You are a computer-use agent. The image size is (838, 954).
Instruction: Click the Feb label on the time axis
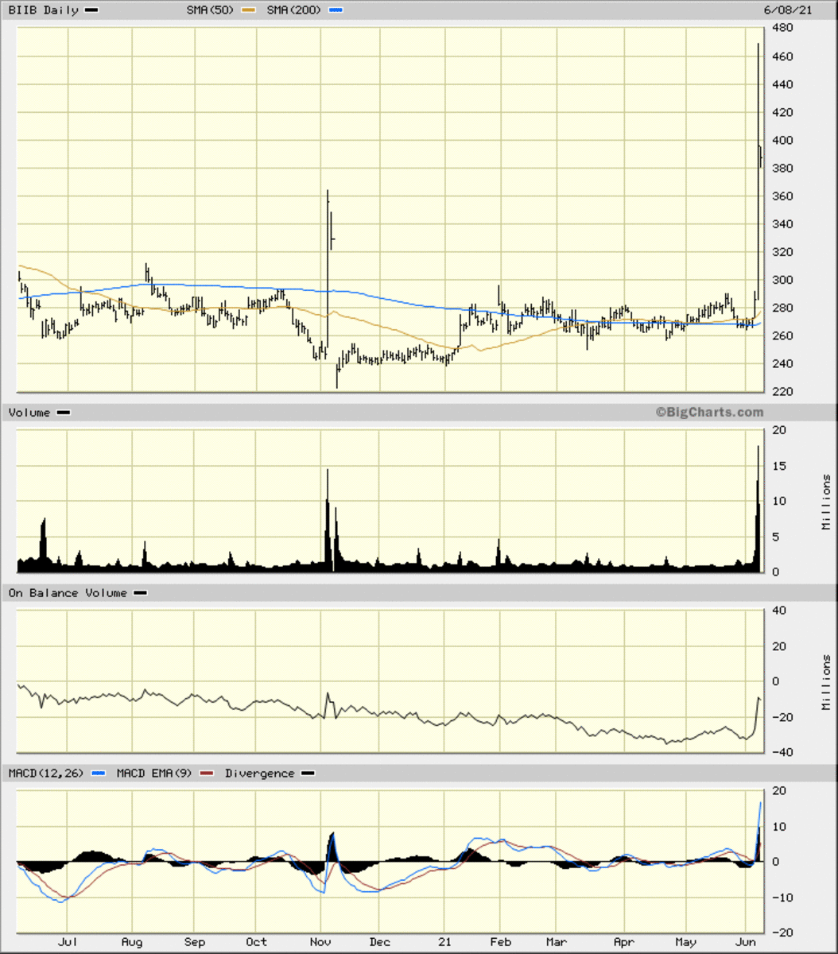(500, 942)
